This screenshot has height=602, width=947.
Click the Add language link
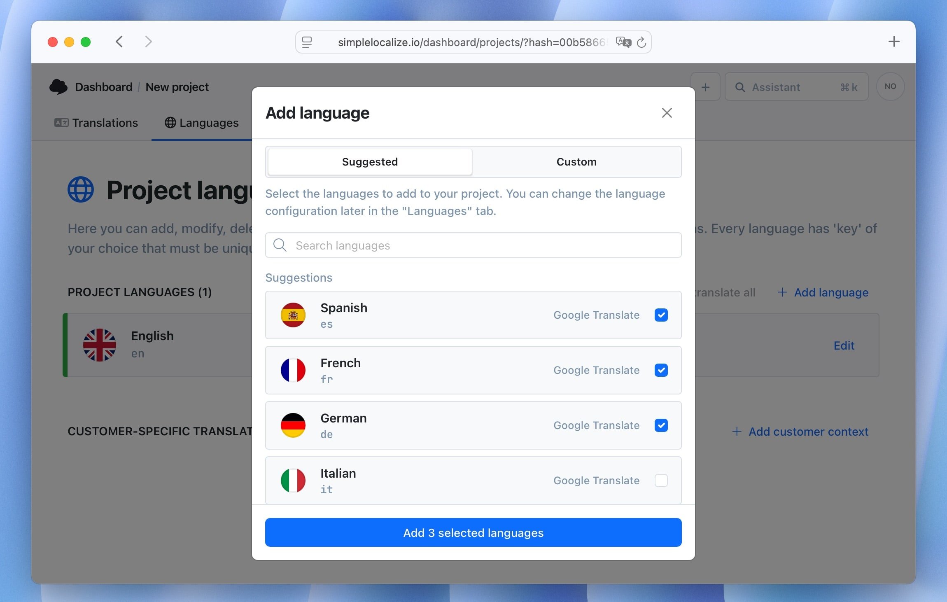click(823, 292)
